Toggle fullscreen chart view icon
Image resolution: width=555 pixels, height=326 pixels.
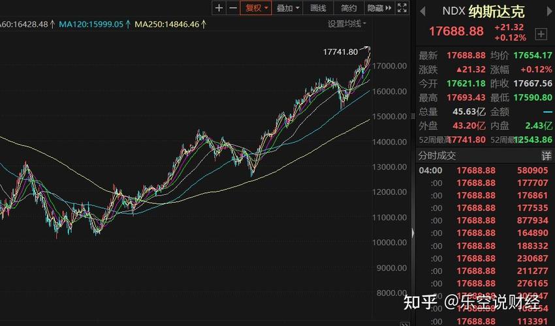click(402, 8)
